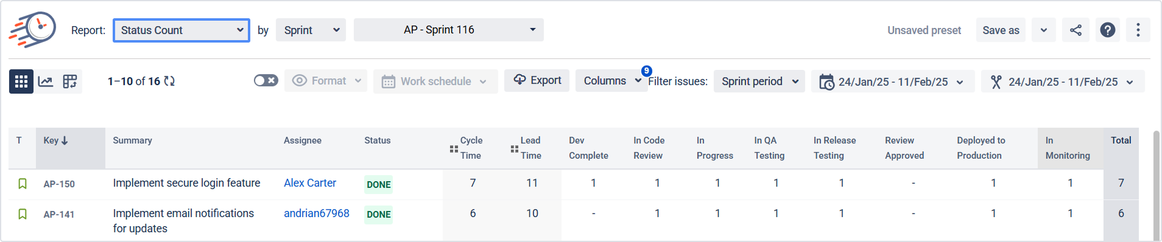
Task: Click the Save as button
Action: [x=1001, y=30]
